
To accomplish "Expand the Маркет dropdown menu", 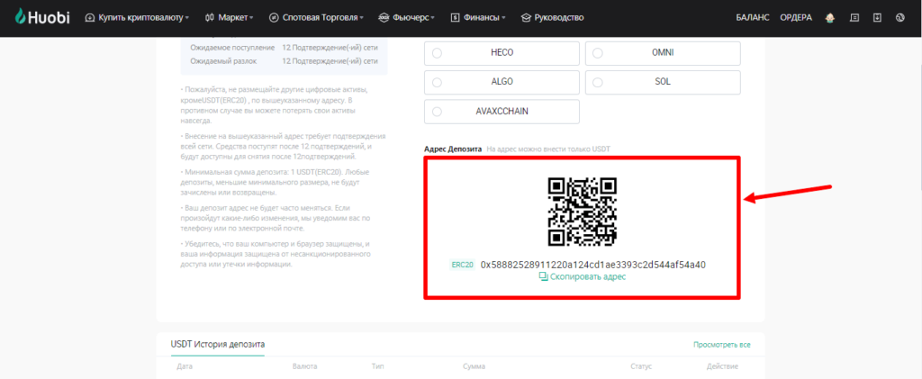I will pyautogui.click(x=229, y=18).
